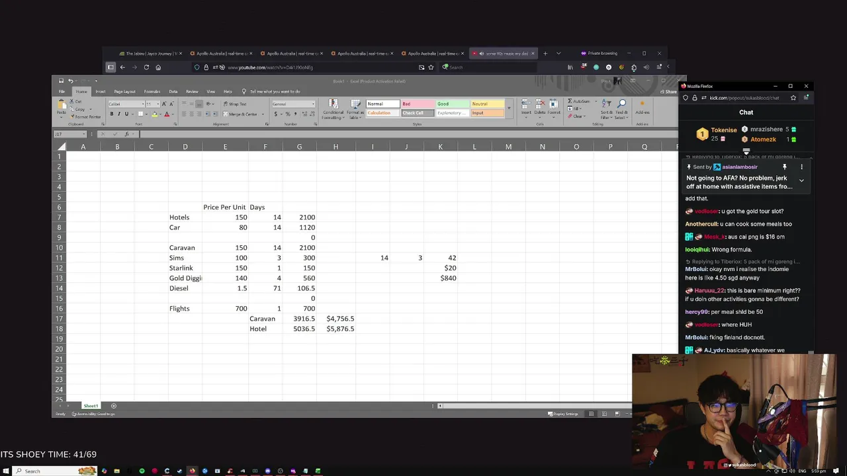This screenshot has height=476, width=847.
Task: Switch to the Formulas ribbon tab
Action: 152,91
